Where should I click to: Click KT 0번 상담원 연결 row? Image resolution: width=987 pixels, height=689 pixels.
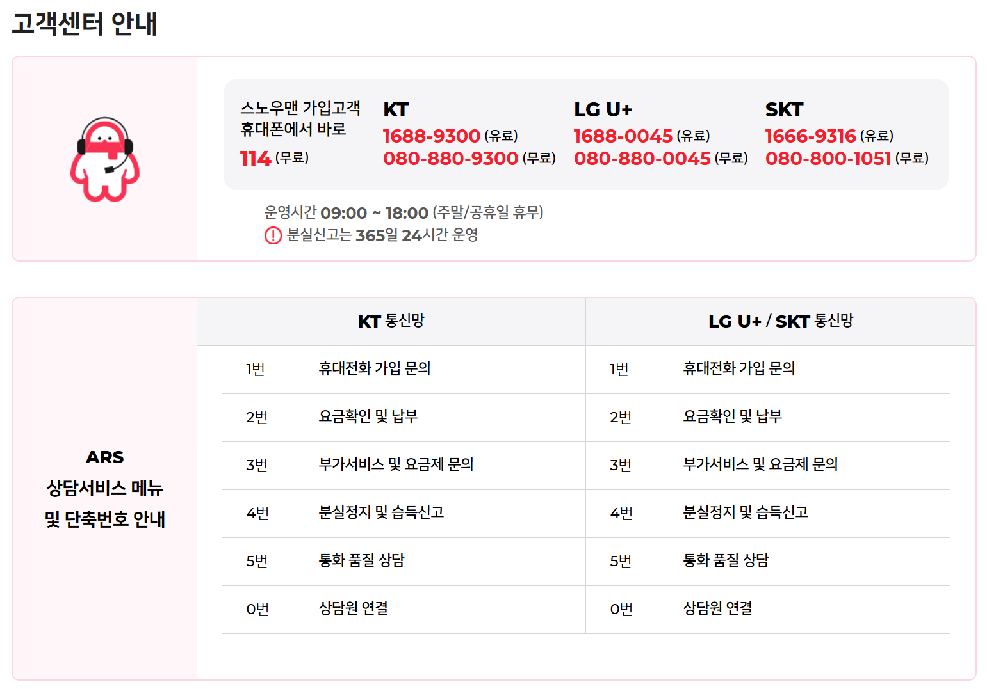354,608
